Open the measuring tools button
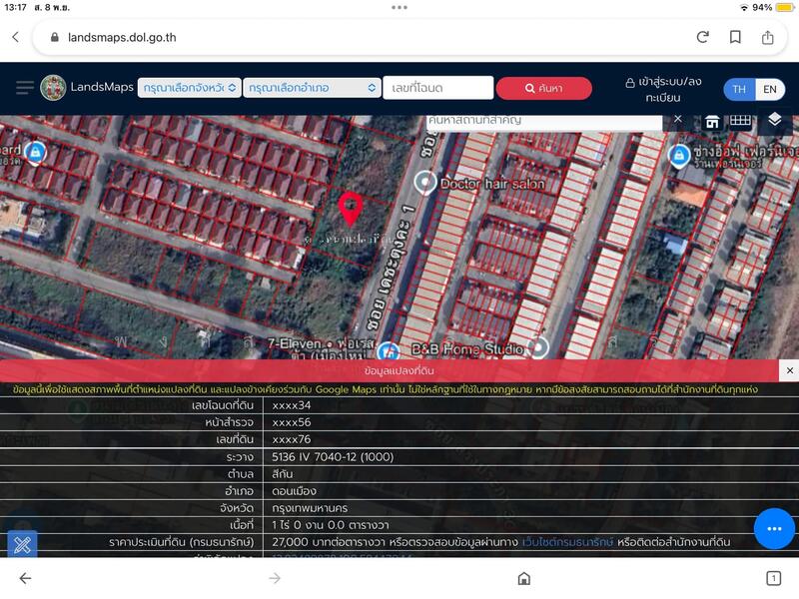This screenshot has width=799, height=599. pyautogui.click(x=22, y=545)
